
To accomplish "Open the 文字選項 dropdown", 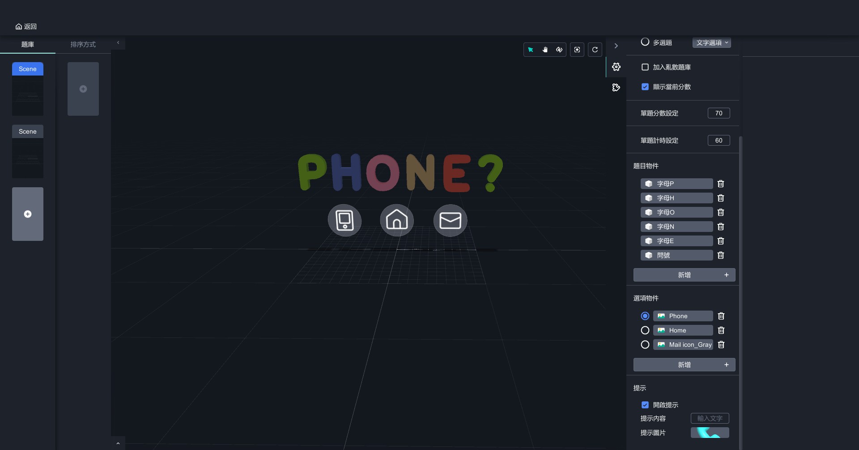I will click(711, 43).
